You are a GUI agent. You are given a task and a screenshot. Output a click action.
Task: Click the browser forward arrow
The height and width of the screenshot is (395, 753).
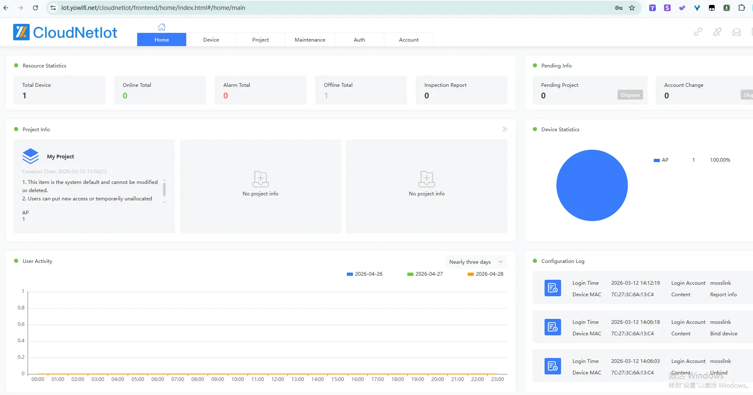(x=21, y=8)
